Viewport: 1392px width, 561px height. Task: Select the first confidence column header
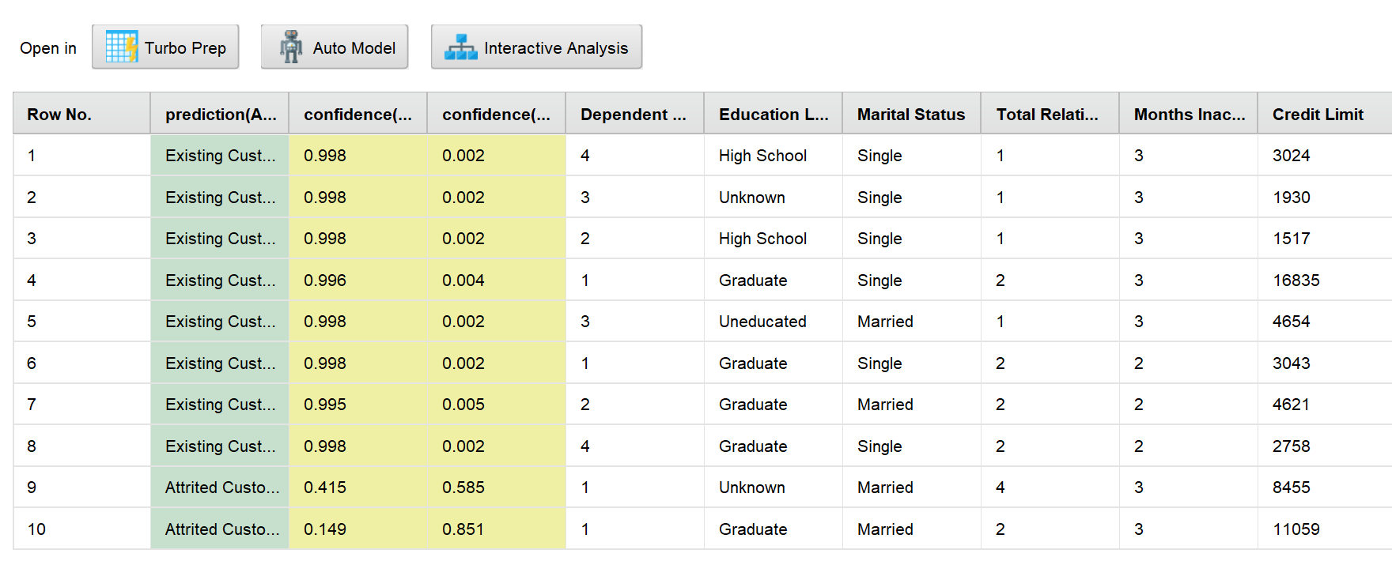(358, 114)
